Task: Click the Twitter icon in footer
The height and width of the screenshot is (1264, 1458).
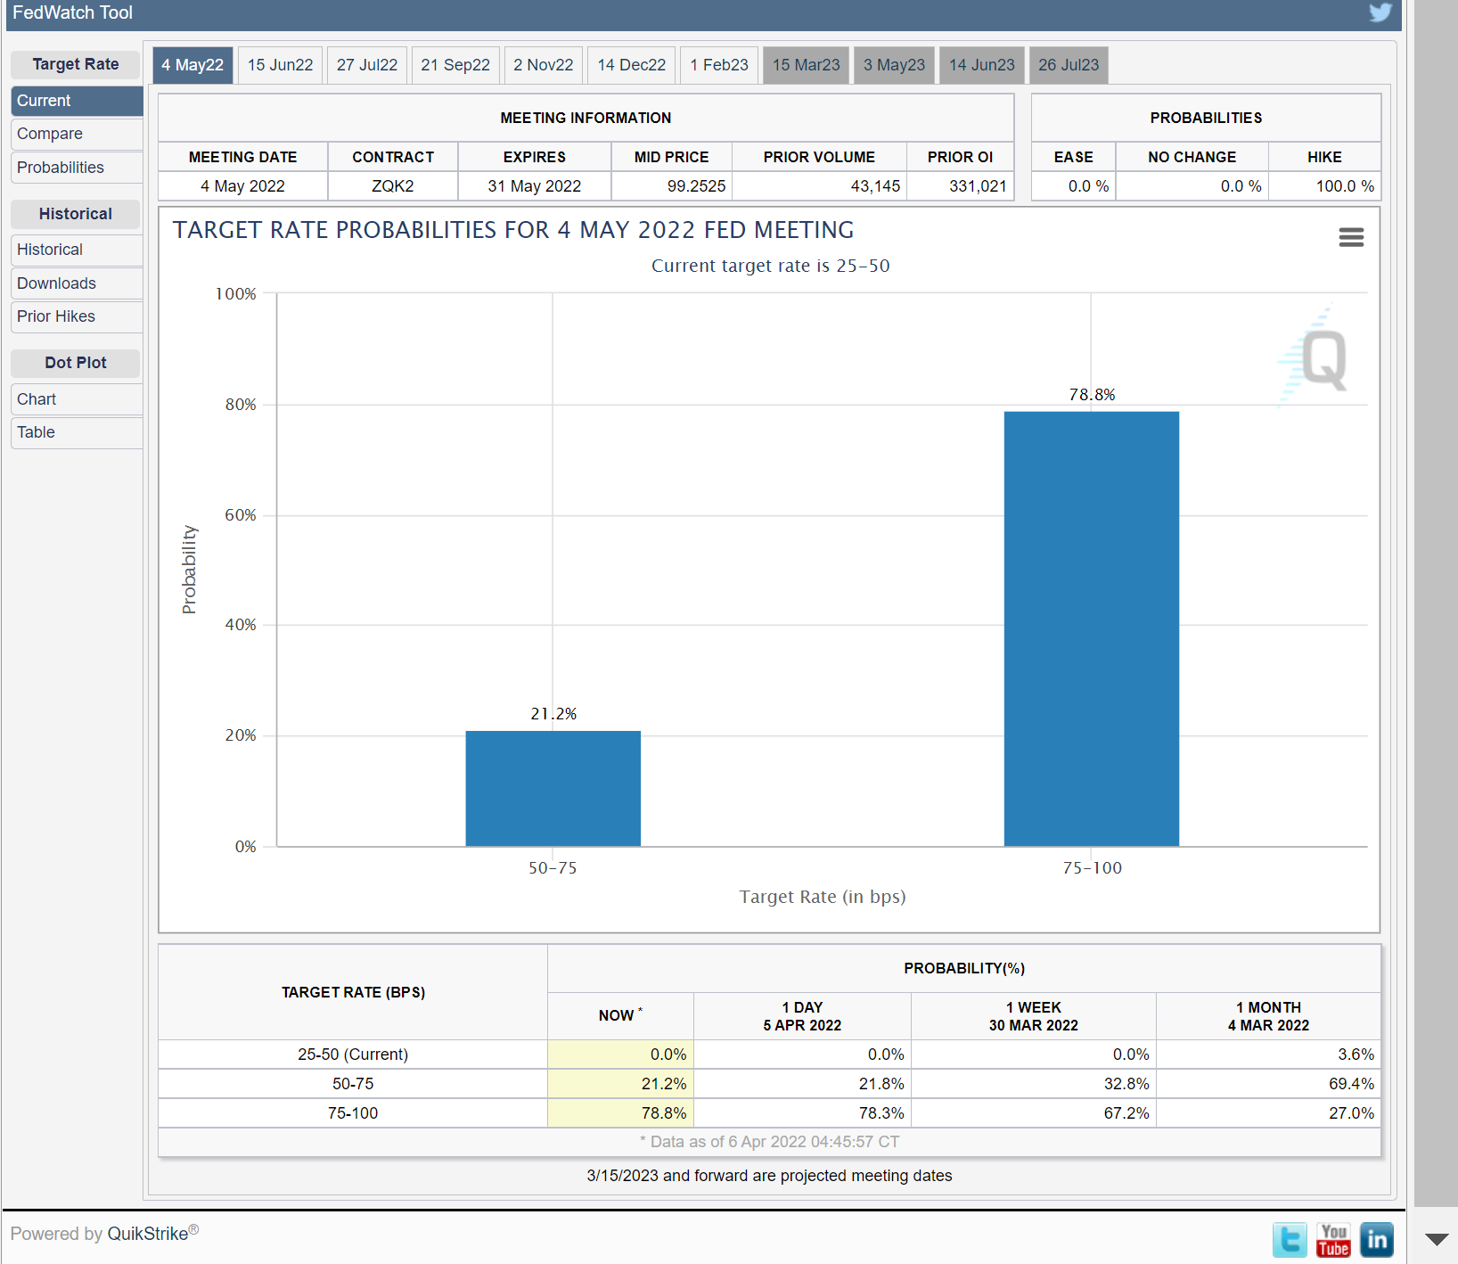Action: 1290,1240
